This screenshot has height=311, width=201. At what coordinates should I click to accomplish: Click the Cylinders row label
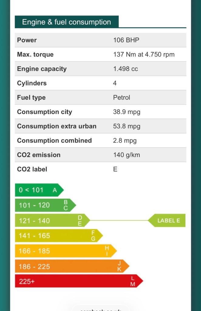point(32,83)
